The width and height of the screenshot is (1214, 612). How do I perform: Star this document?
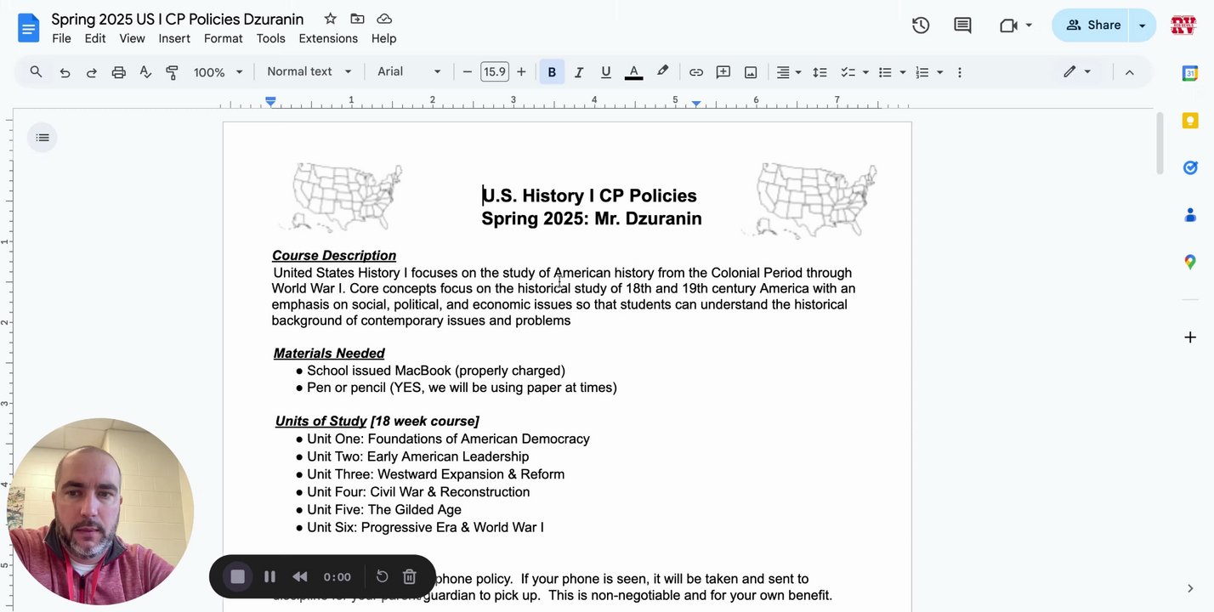330,19
